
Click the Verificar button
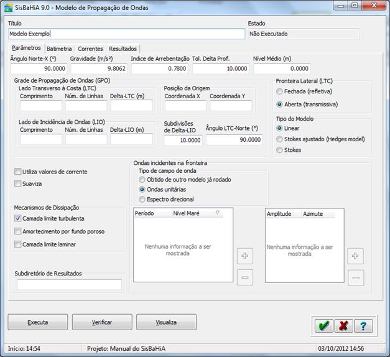102,322
